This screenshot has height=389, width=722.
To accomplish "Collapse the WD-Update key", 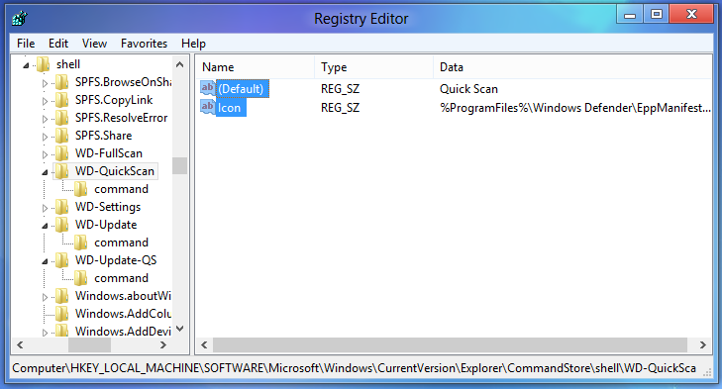I will point(45,226).
